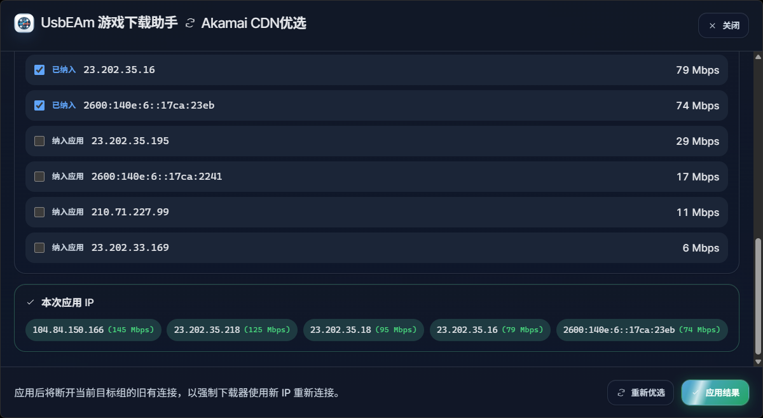
Task: Uncheck the 2600:140e:6::17ca:23eb checkbox
Action: (x=39, y=105)
